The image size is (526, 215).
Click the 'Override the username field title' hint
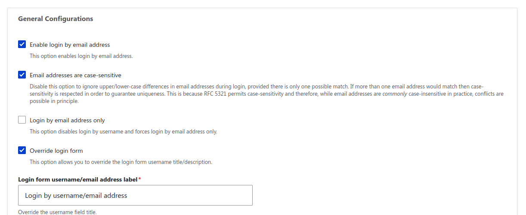tap(57, 212)
